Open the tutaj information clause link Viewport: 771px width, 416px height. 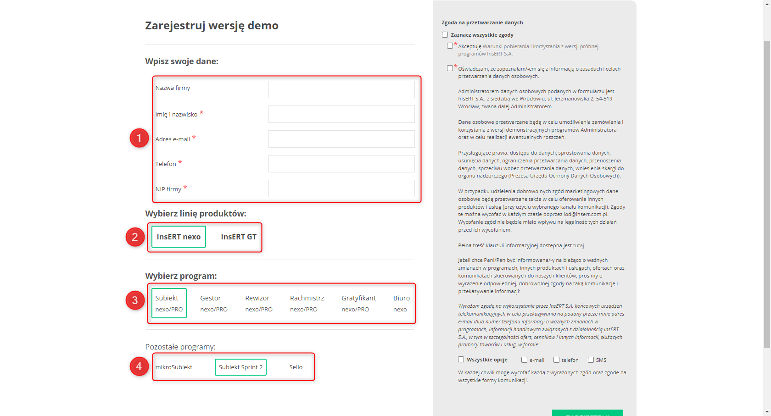[578, 245]
